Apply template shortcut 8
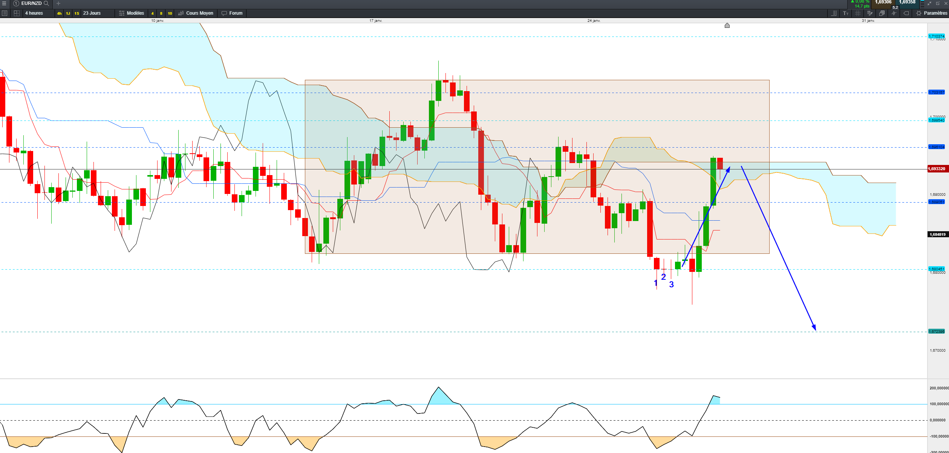This screenshot has height=453, width=949. coord(161,14)
